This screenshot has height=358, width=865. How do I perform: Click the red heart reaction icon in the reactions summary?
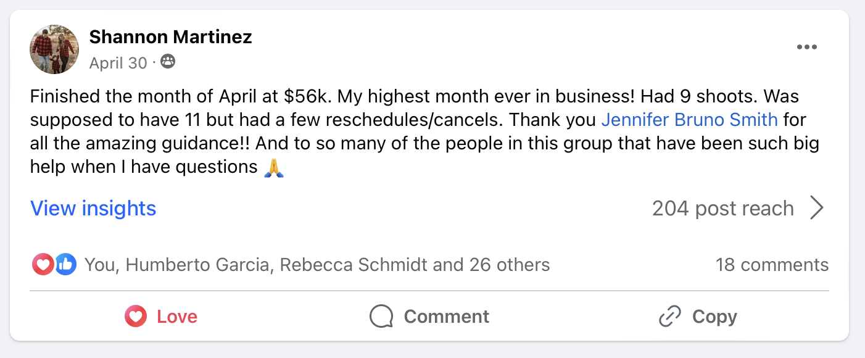43,265
